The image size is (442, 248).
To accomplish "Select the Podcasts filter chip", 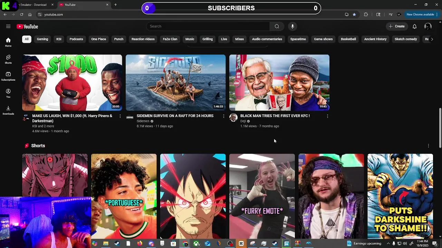I will tap(76, 39).
